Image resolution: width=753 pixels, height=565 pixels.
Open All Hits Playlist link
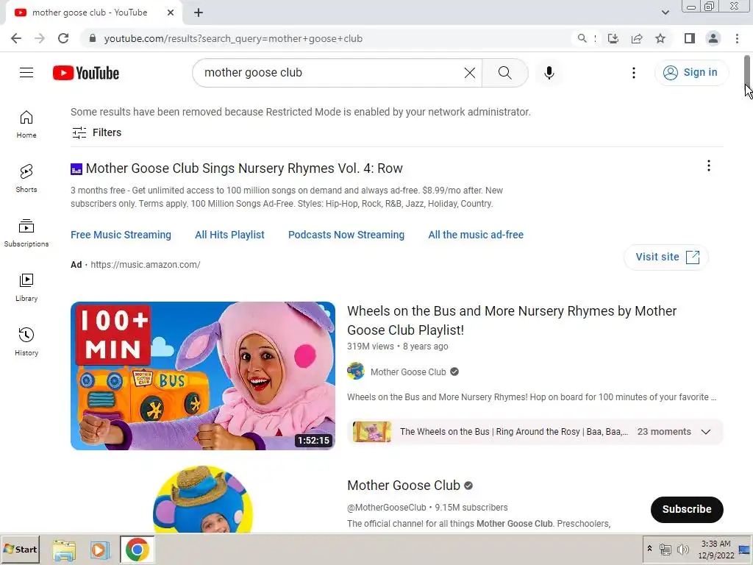(229, 235)
